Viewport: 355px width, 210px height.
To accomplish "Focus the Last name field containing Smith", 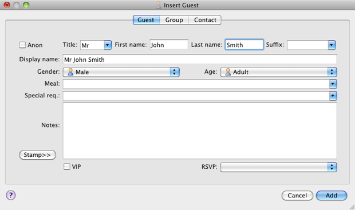I will click(x=244, y=45).
